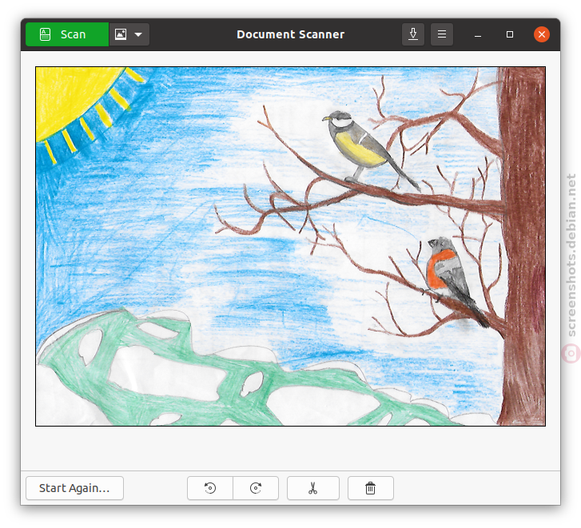Rotate the page right (clockwise)
Image resolution: width=581 pixels, height=528 pixels.
tap(256, 488)
